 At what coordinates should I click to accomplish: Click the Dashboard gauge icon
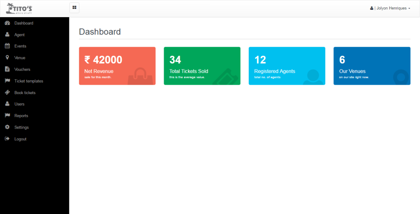(x=7, y=23)
